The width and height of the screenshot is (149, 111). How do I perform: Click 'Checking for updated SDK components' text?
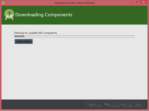[x=35, y=33]
